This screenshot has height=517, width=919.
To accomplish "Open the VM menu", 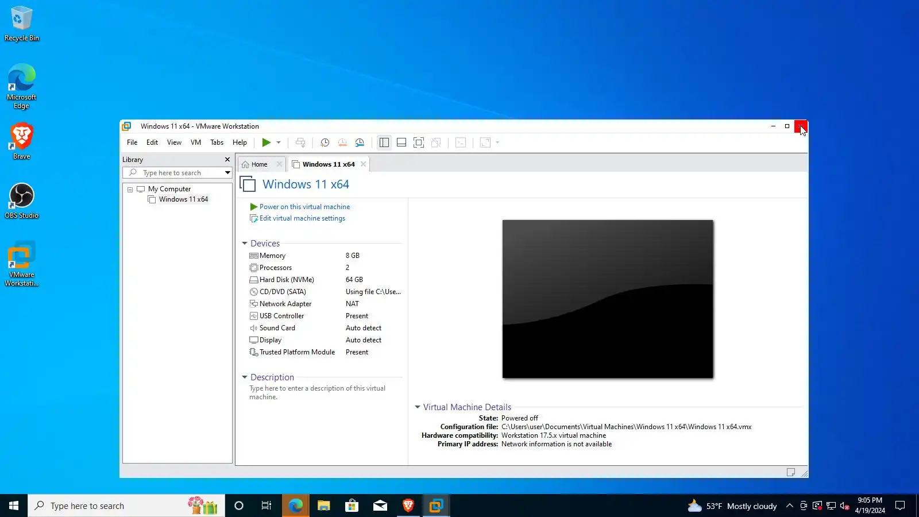I will pos(196,142).
